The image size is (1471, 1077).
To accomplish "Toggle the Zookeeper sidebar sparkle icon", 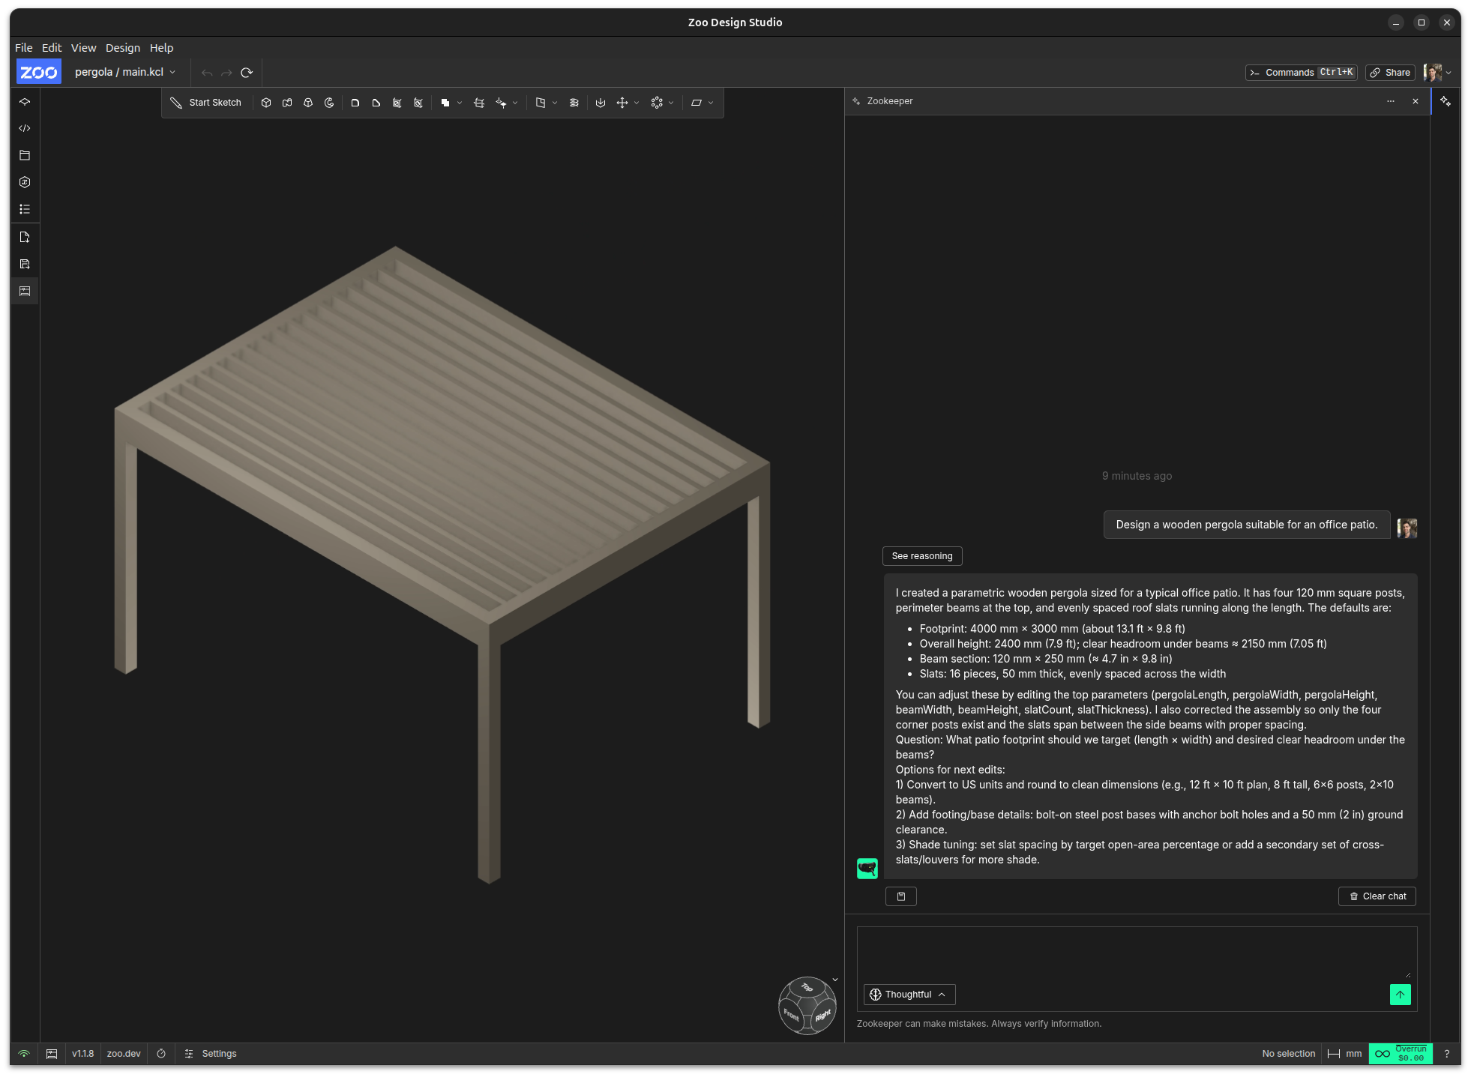I will [1446, 101].
